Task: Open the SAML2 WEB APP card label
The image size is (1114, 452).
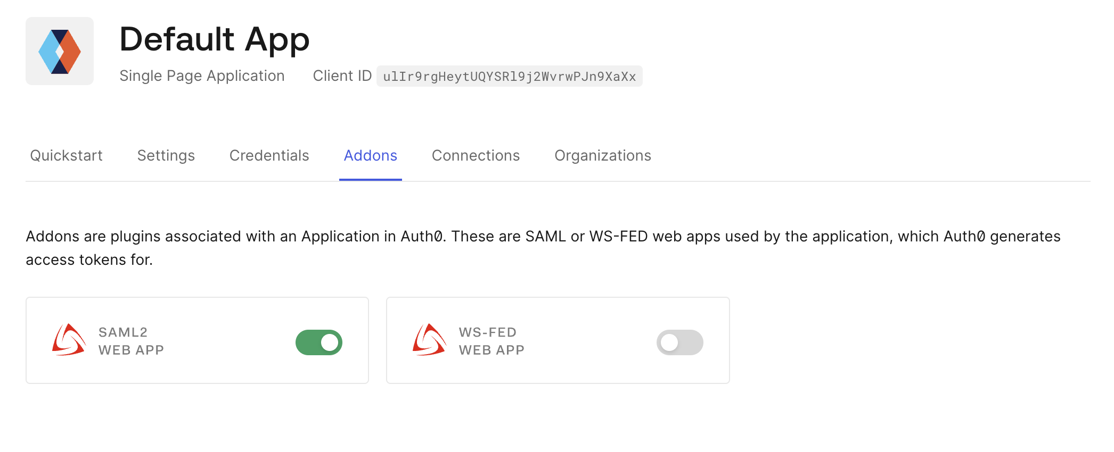Action: pyautogui.click(x=131, y=341)
